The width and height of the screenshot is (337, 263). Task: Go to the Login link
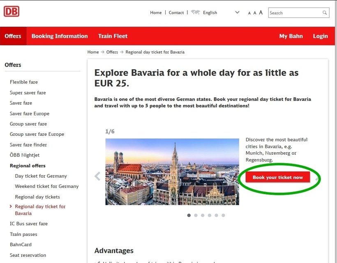320,36
